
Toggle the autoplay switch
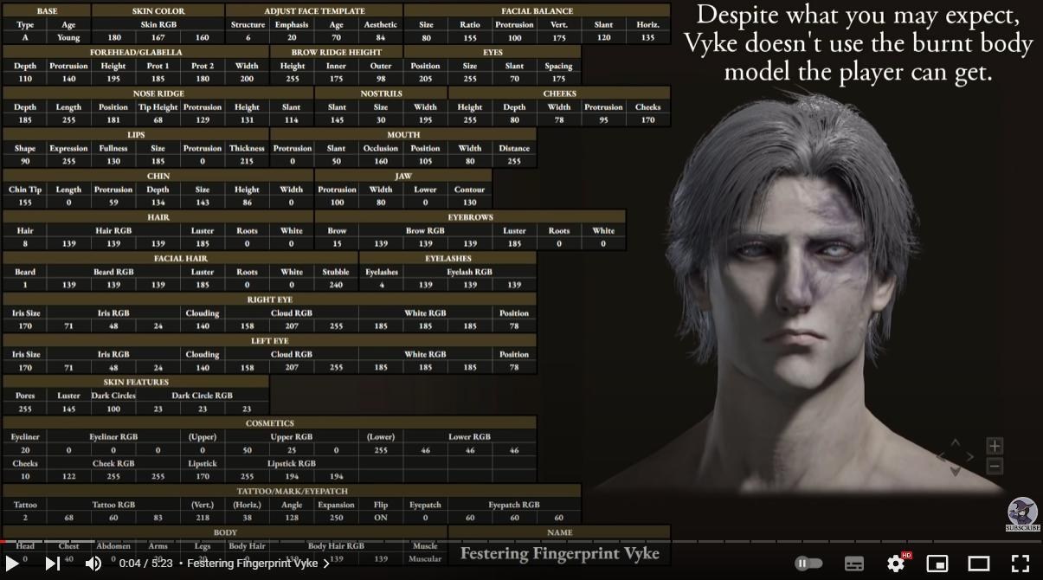click(808, 564)
